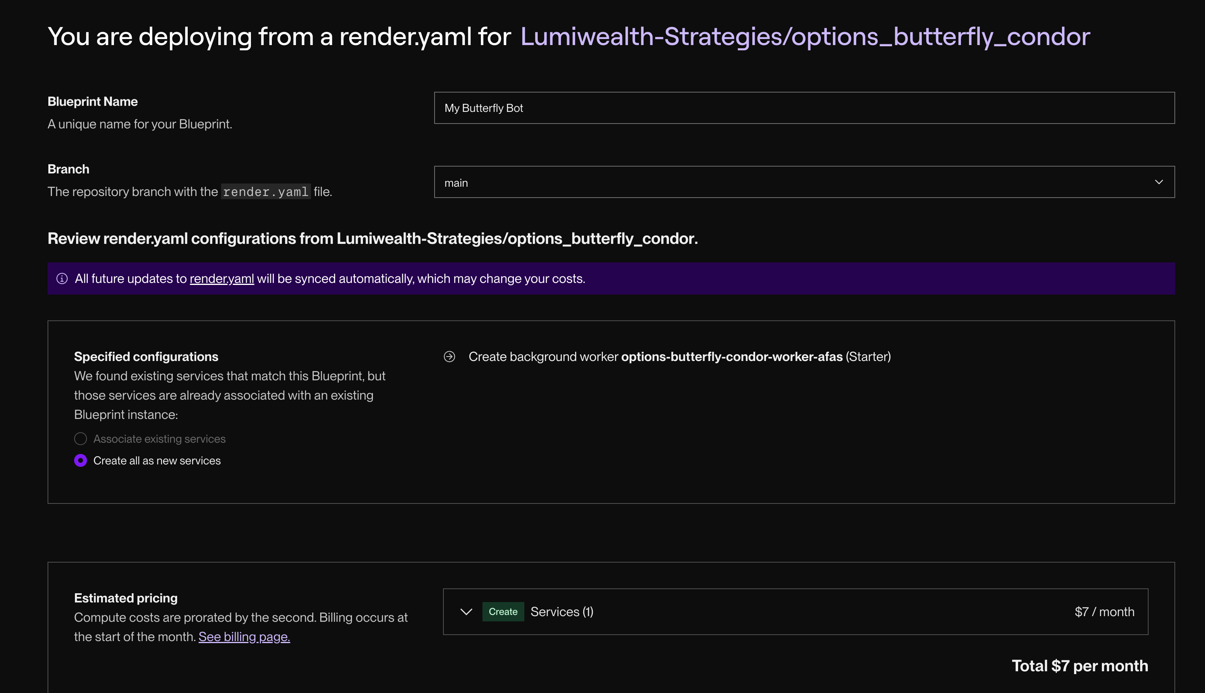Click the circled arrow icon beside background worker

click(449, 357)
